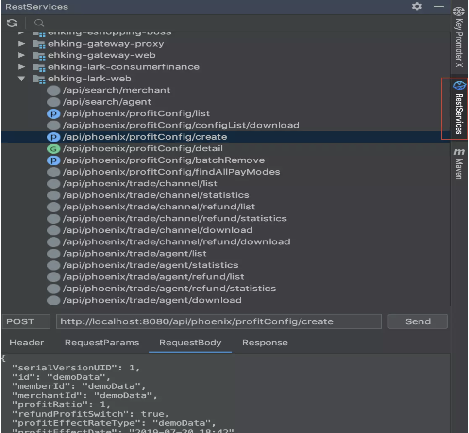Expand the ehking-gateway-web module
Viewport: 469px width, 433px height.
[x=21, y=55]
